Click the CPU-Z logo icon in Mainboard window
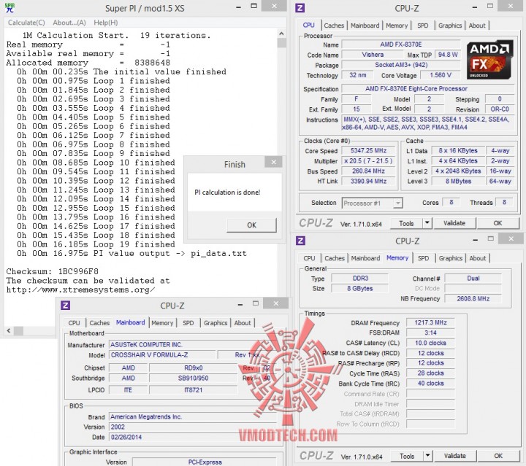 pyautogui.click(x=65, y=306)
